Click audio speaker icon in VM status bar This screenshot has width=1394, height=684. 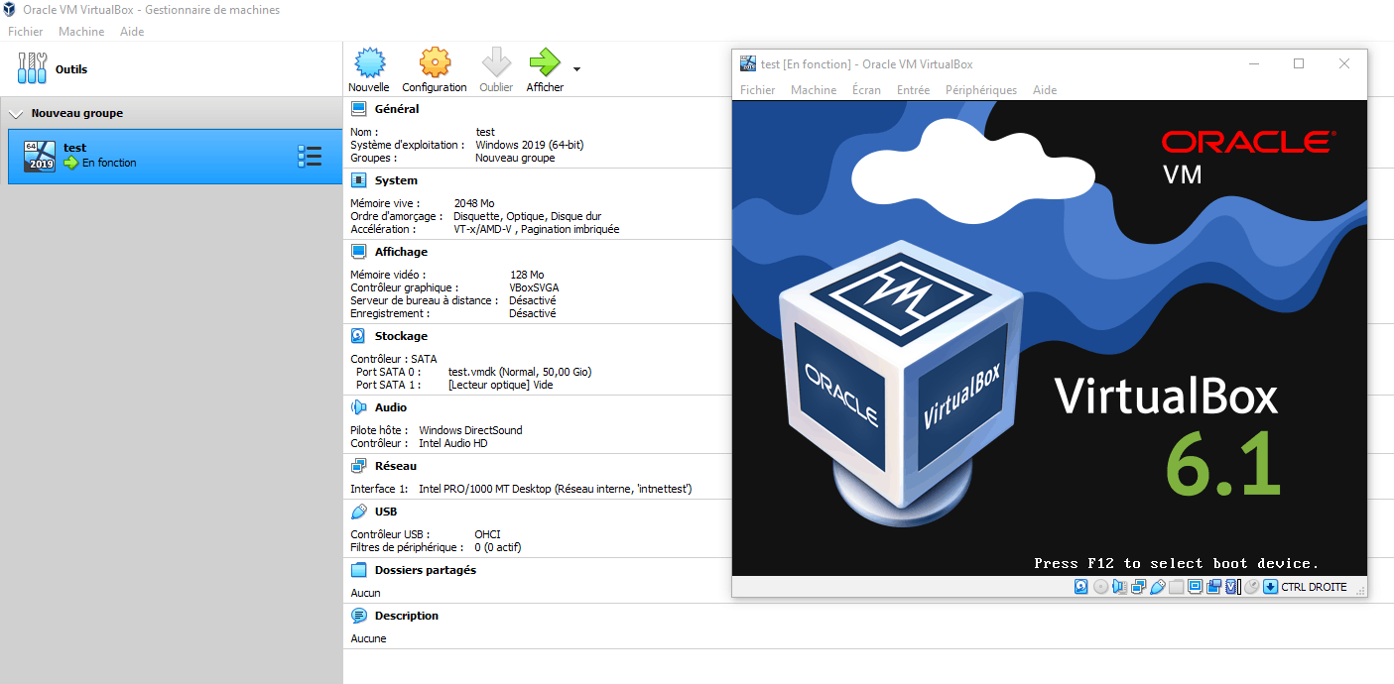click(x=1119, y=587)
